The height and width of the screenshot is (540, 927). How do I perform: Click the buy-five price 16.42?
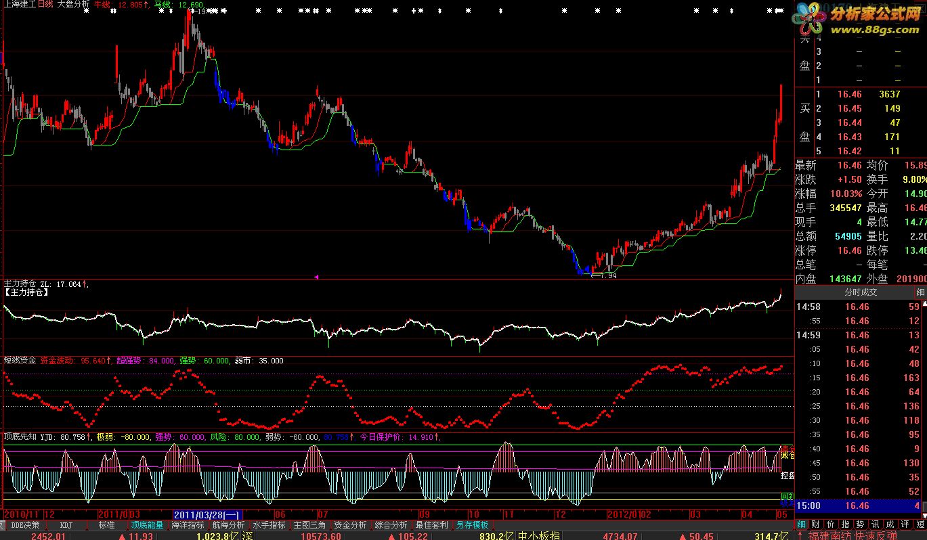click(850, 151)
